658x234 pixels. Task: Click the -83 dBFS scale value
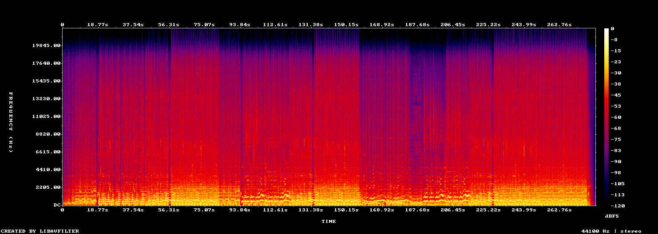(x=616, y=151)
